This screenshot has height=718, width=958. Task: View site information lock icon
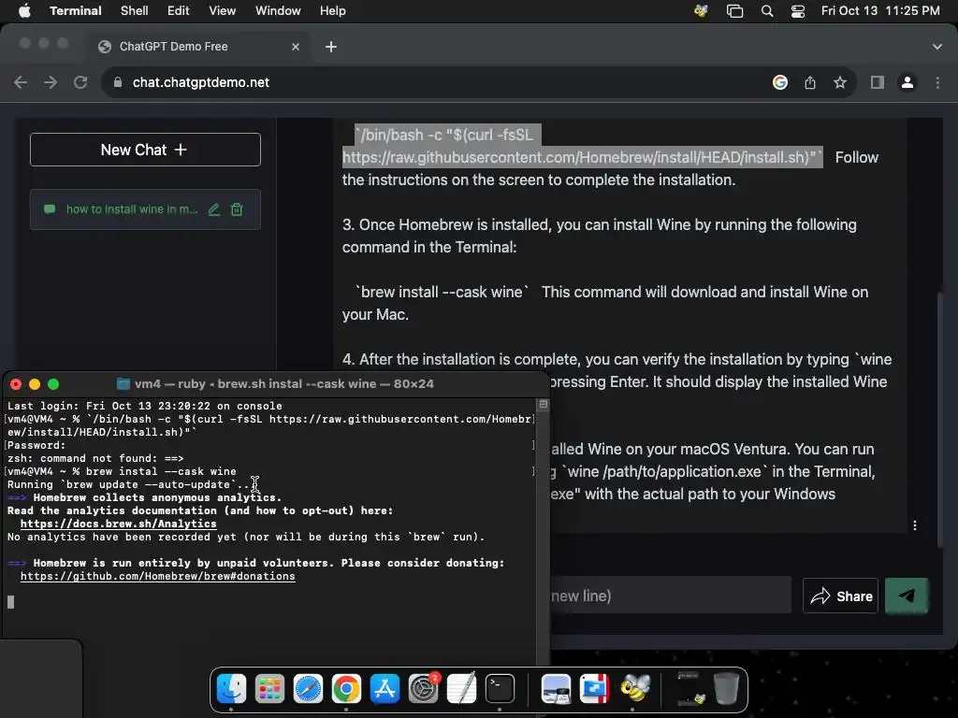click(118, 82)
